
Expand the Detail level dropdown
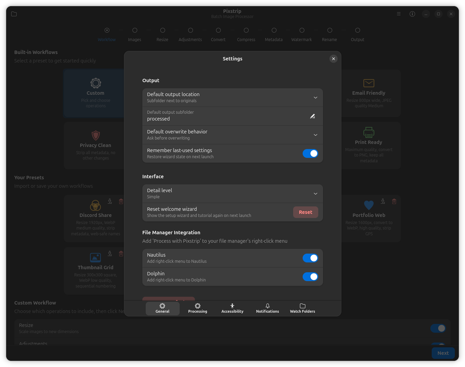pos(315,194)
